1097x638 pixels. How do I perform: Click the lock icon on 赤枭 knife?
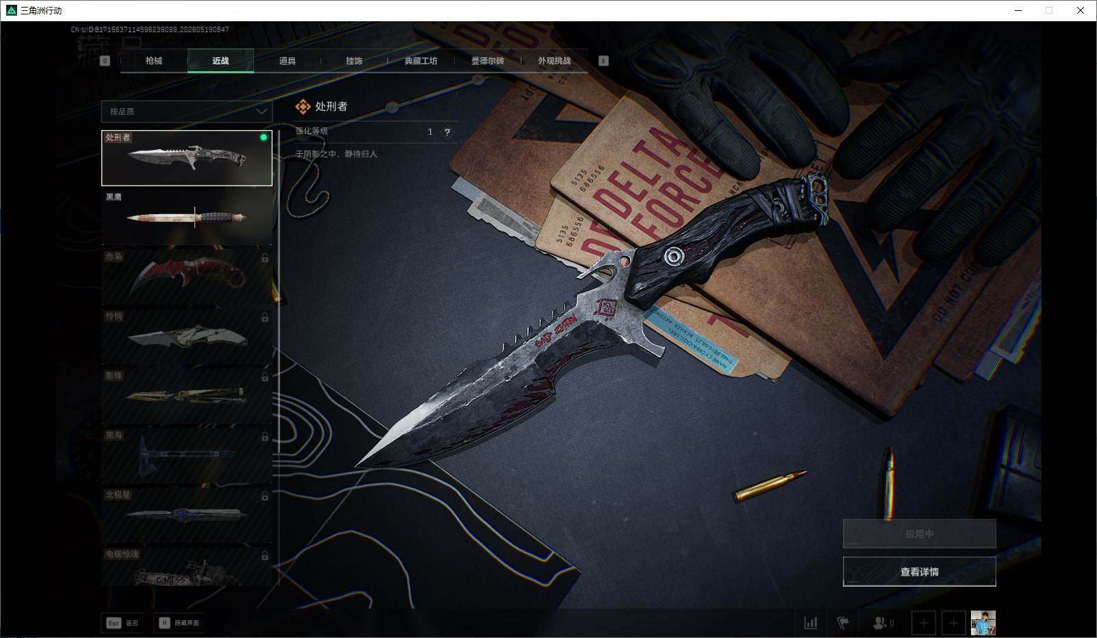point(264,258)
